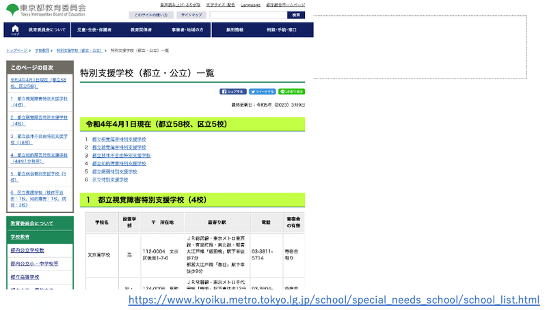Image resolution: width=547 pixels, height=310 pixels.
Task: Open the kyoiku.metro.tokyo.lg.jp URL link
Action: 334,300
